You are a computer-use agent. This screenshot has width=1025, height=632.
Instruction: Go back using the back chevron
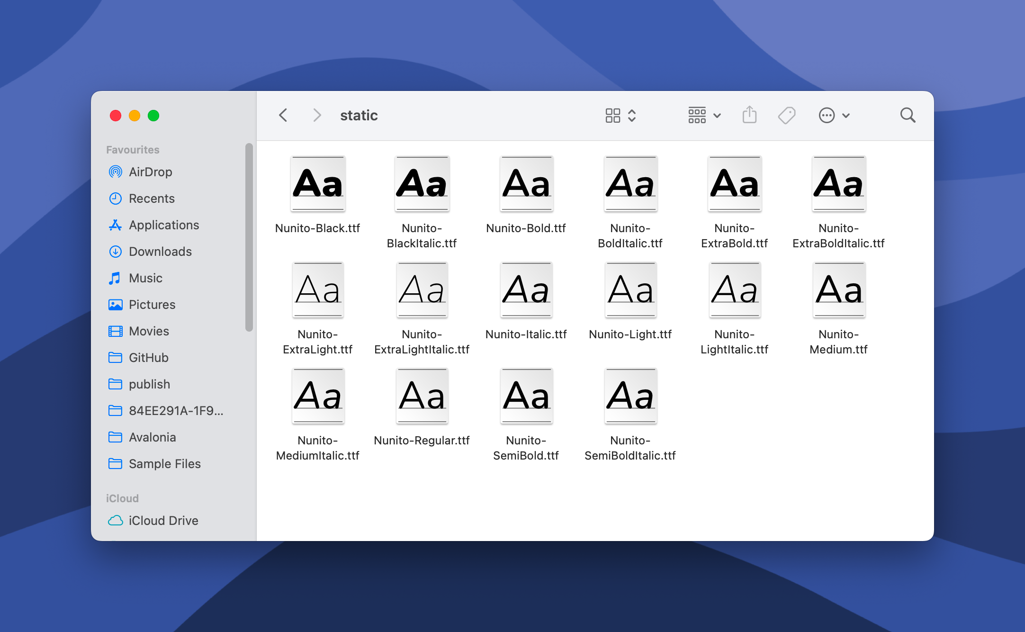(x=283, y=115)
